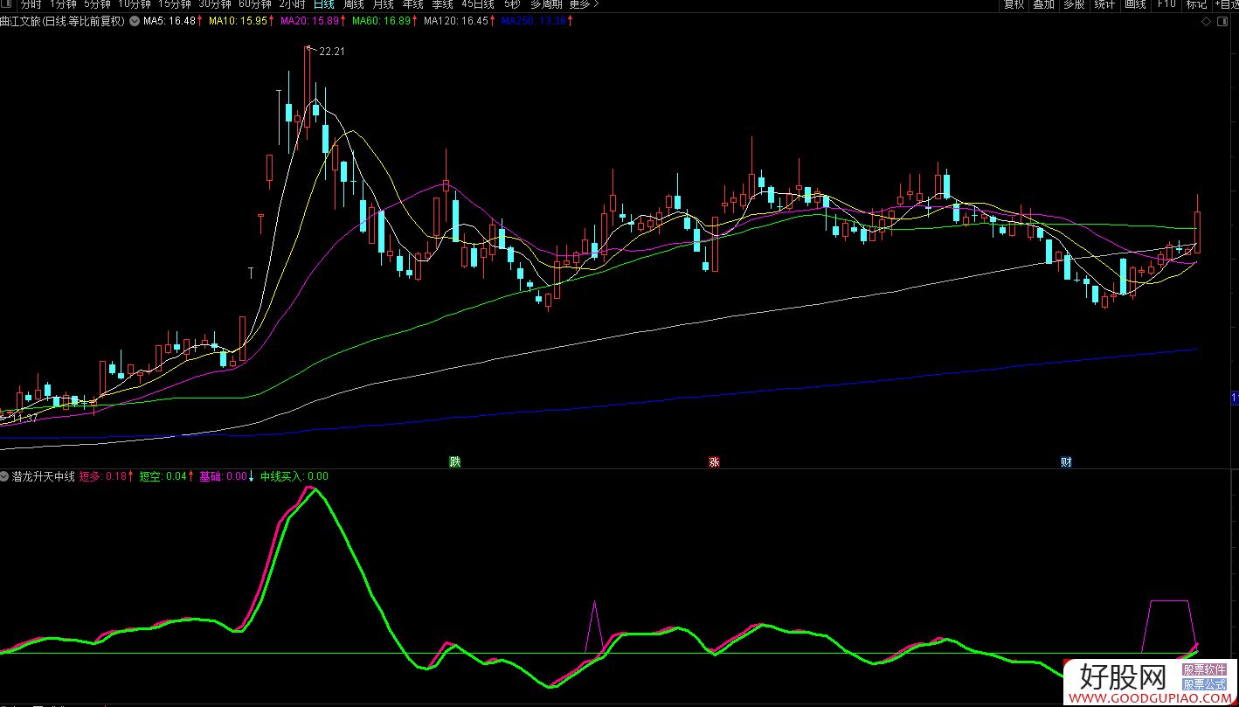Screen dimensions: 1239x707
Task: Switch to the 年线 yearly chart
Action: 412,4
